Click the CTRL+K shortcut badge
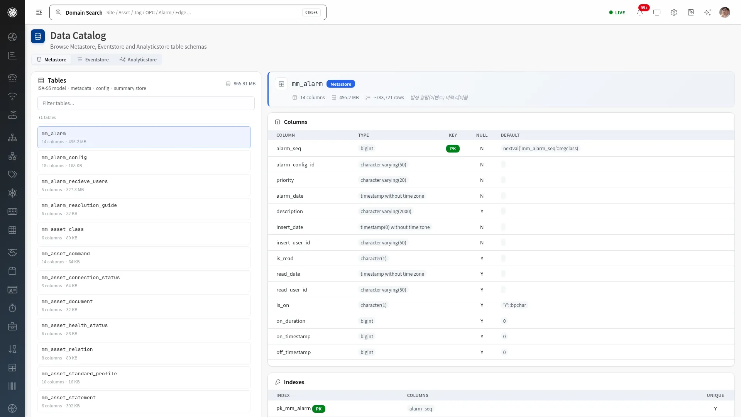Screen dimensions: 741x417 pyautogui.click(x=311, y=12)
